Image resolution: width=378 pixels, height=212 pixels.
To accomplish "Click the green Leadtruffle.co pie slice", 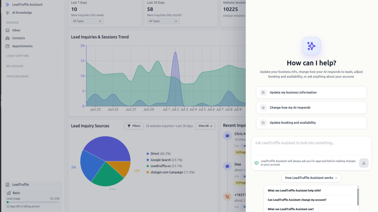I will (108, 175).
